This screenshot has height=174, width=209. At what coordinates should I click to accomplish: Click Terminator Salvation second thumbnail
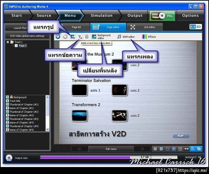(x=119, y=90)
